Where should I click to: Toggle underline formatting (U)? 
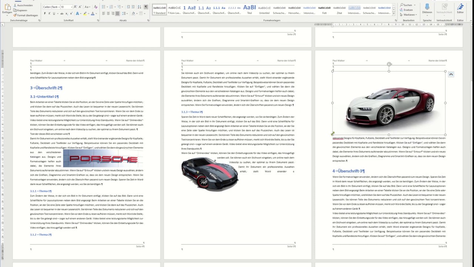[x=54, y=13]
